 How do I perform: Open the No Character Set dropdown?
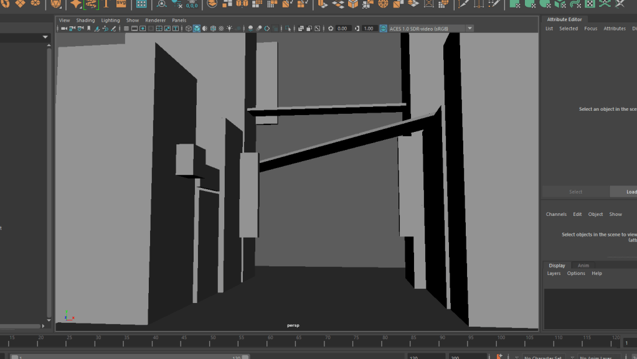tap(542, 358)
